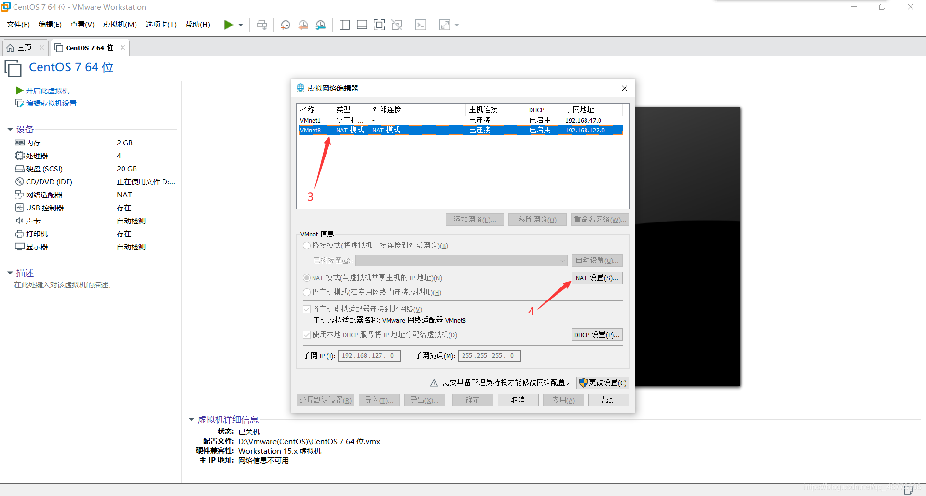Open the power options dropdown arrow
The height and width of the screenshot is (496, 926).
241,25
